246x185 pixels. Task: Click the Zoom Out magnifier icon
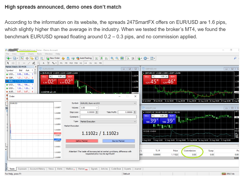pos(117,58)
